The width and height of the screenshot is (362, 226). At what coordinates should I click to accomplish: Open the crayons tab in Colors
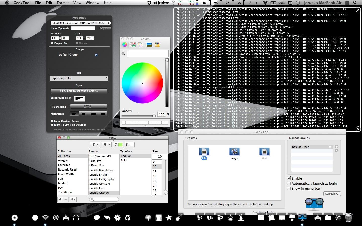click(x=157, y=45)
